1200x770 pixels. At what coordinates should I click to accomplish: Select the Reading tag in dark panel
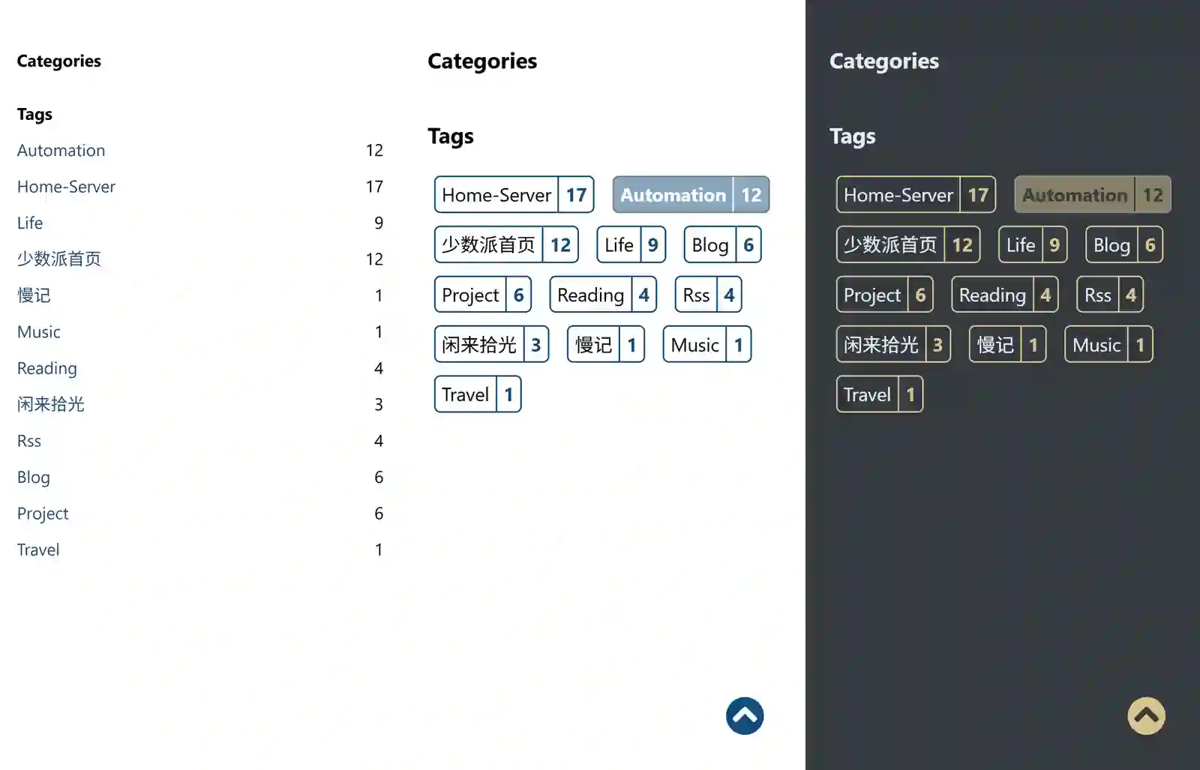[1004, 295]
